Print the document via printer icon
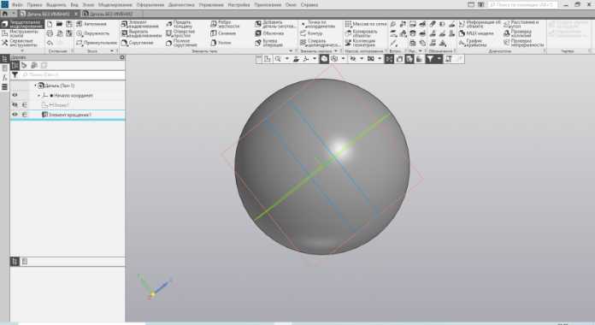 click(50, 33)
